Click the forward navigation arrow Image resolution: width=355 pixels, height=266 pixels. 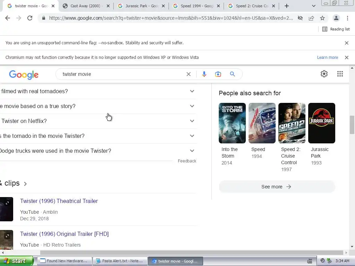[x=19, y=18]
